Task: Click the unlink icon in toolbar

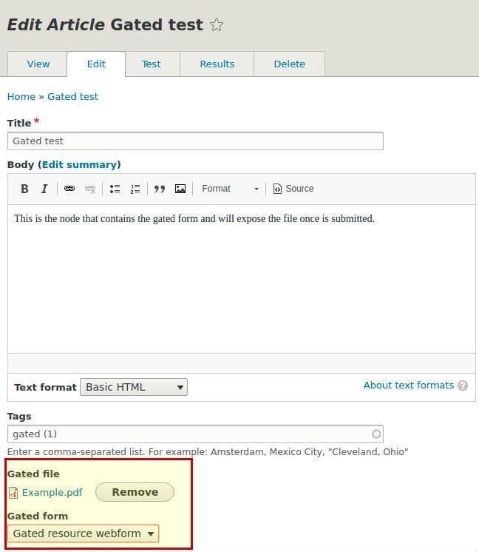Action: point(90,189)
